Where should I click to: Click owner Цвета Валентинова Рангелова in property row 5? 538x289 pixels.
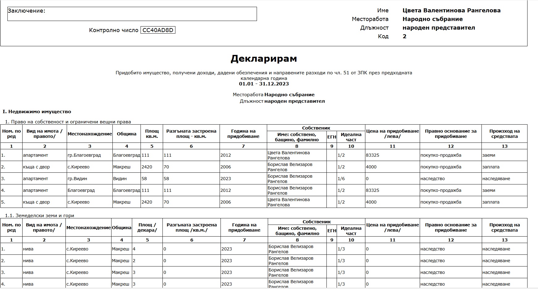(289, 202)
